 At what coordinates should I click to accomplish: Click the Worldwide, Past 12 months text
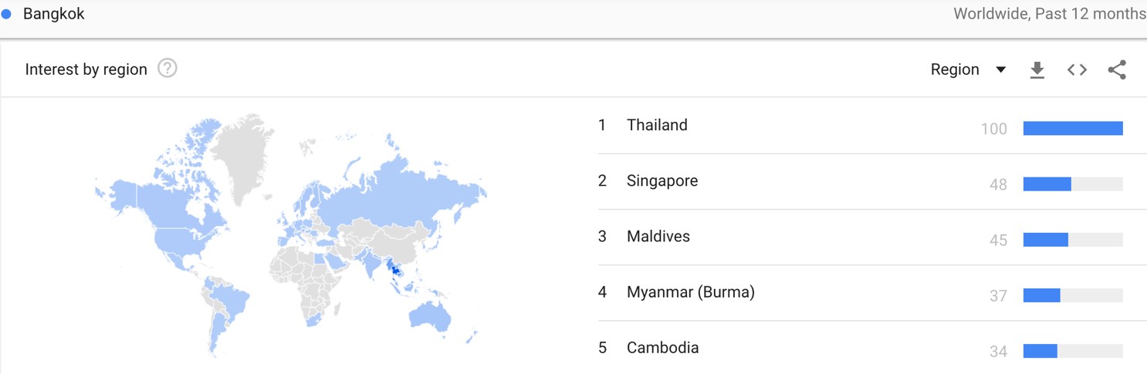1050,14
